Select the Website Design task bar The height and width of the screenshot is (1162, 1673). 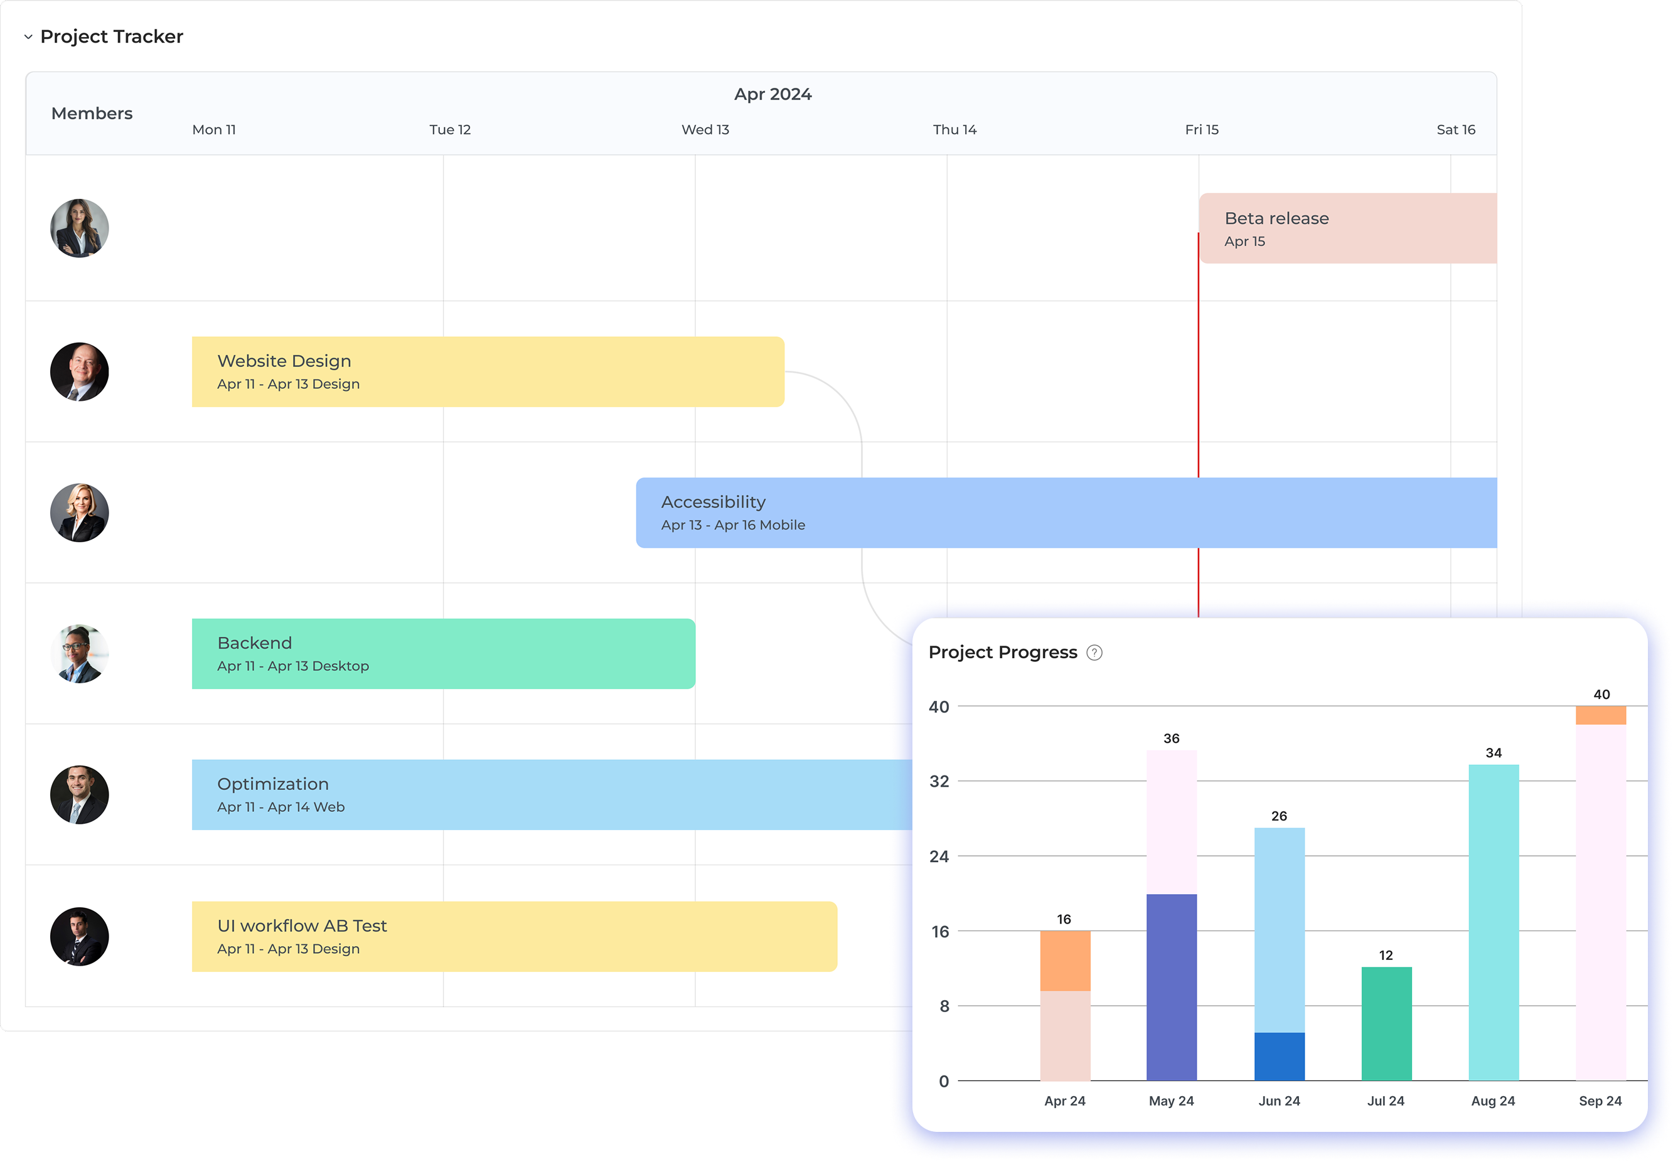coord(488,372)
